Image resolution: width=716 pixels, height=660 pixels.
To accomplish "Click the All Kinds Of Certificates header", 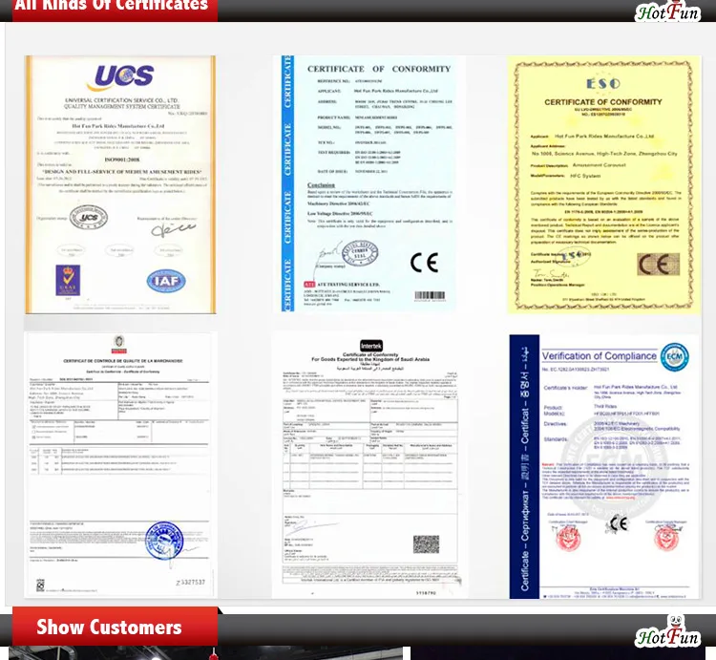I will coord(116,9).
